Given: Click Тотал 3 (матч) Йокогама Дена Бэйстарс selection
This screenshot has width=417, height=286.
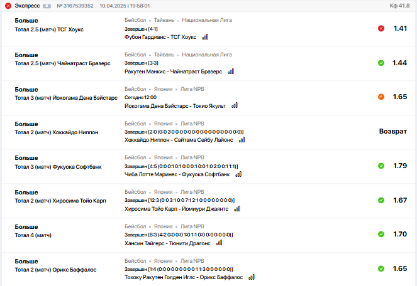Looking at the screenshot, I should coord(66,98).
